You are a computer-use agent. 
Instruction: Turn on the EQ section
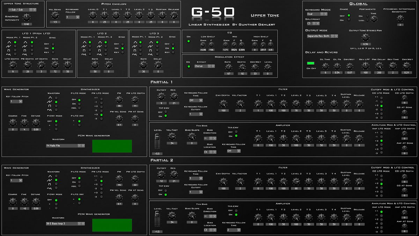click(x=188, y=41)
